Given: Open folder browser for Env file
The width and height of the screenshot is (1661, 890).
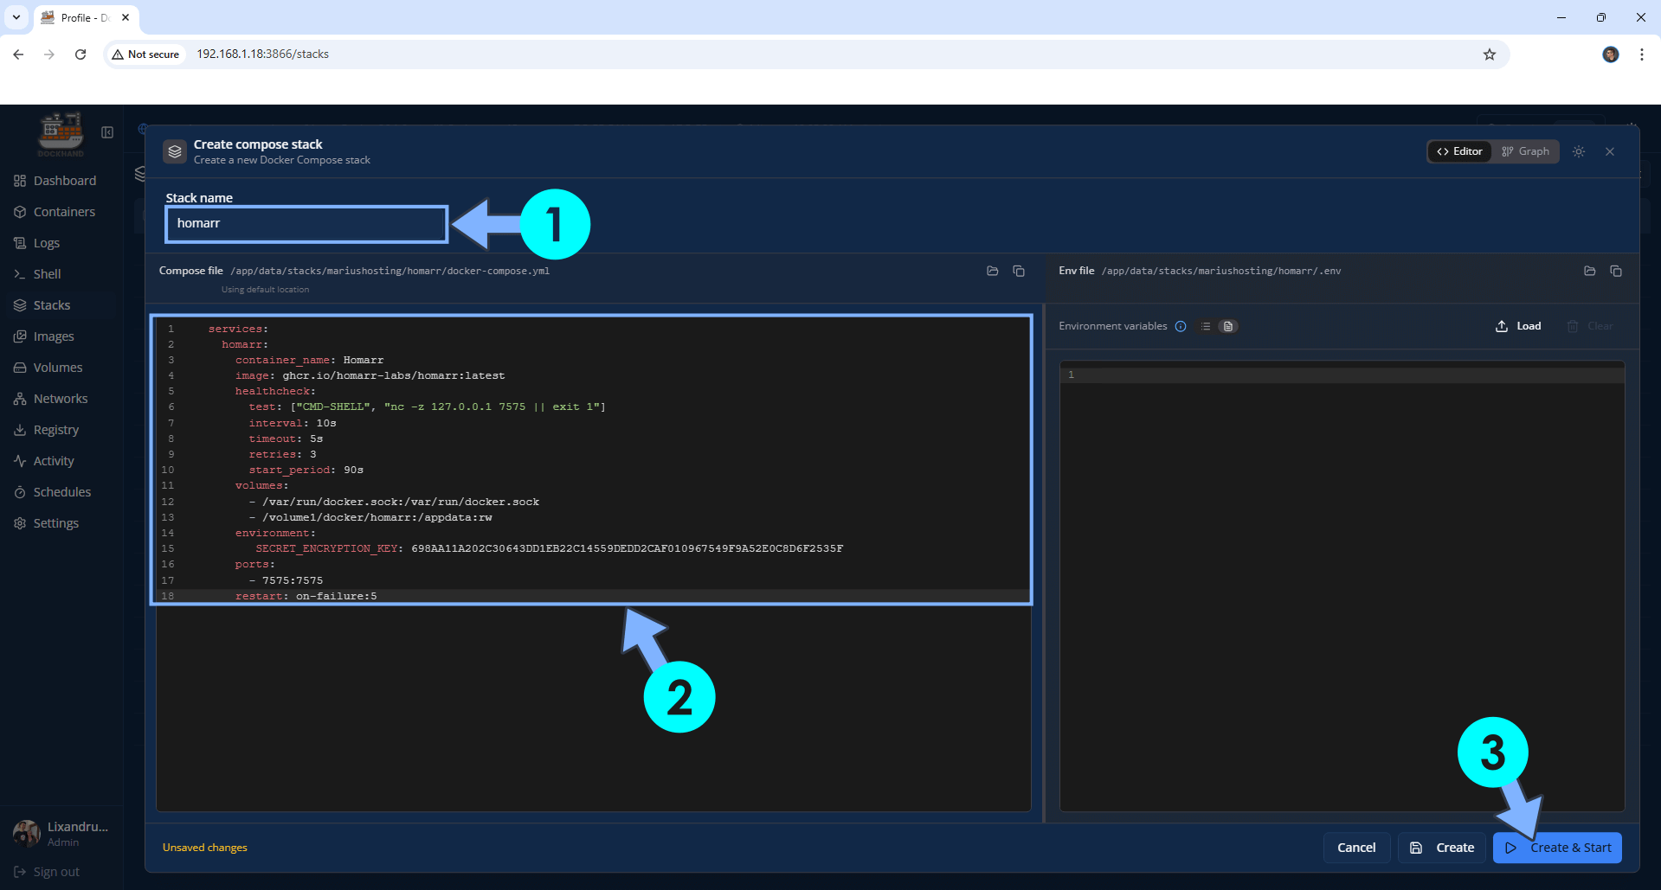Looking at the screenshot, I should 1589,271.
